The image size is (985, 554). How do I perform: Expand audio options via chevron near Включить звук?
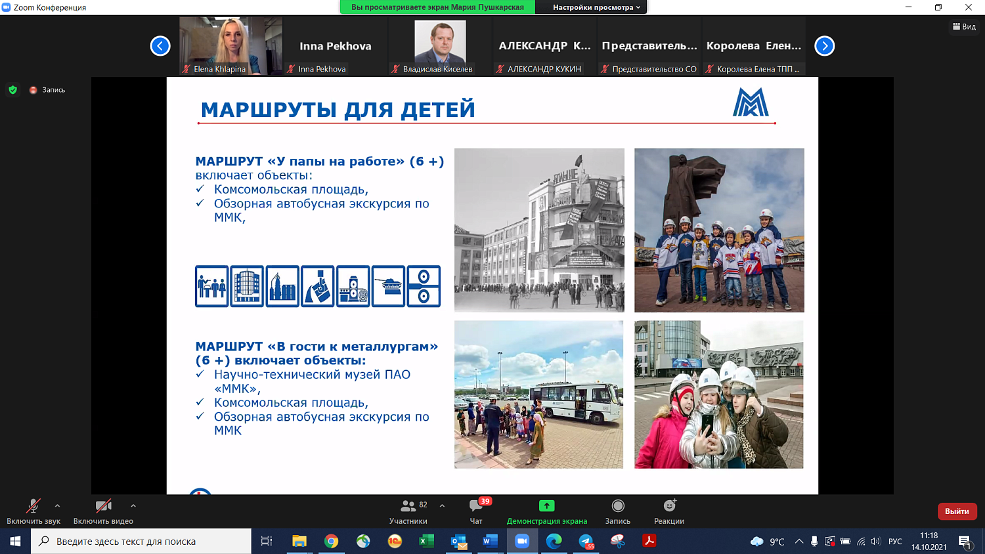[x=57, y=507]
